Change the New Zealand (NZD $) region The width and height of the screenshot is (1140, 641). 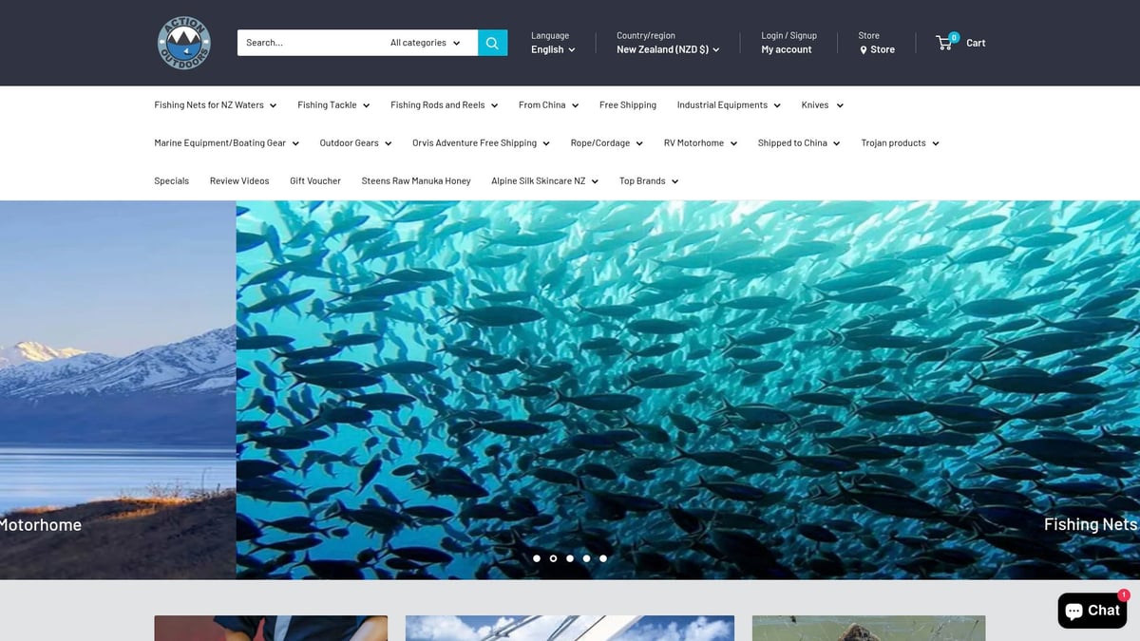(668, 49)
